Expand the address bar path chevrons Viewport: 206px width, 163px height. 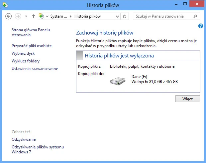pyautogui.click(x=47, y=16)
